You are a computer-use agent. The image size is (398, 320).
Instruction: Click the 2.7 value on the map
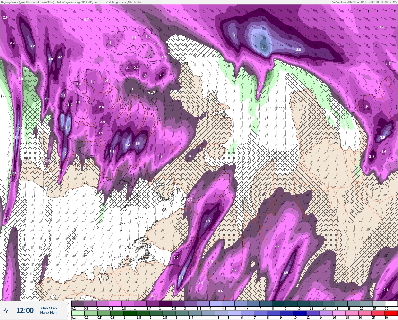61,170
